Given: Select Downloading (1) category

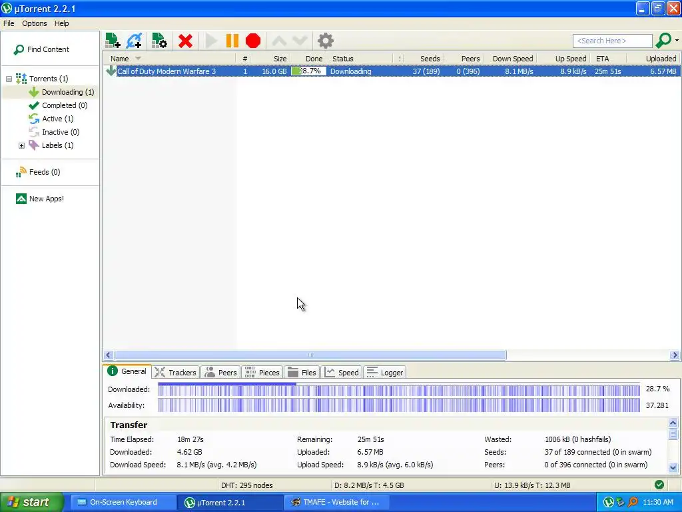Looking at the screenshot, I should pyautogui.click(x=62, y=92).
